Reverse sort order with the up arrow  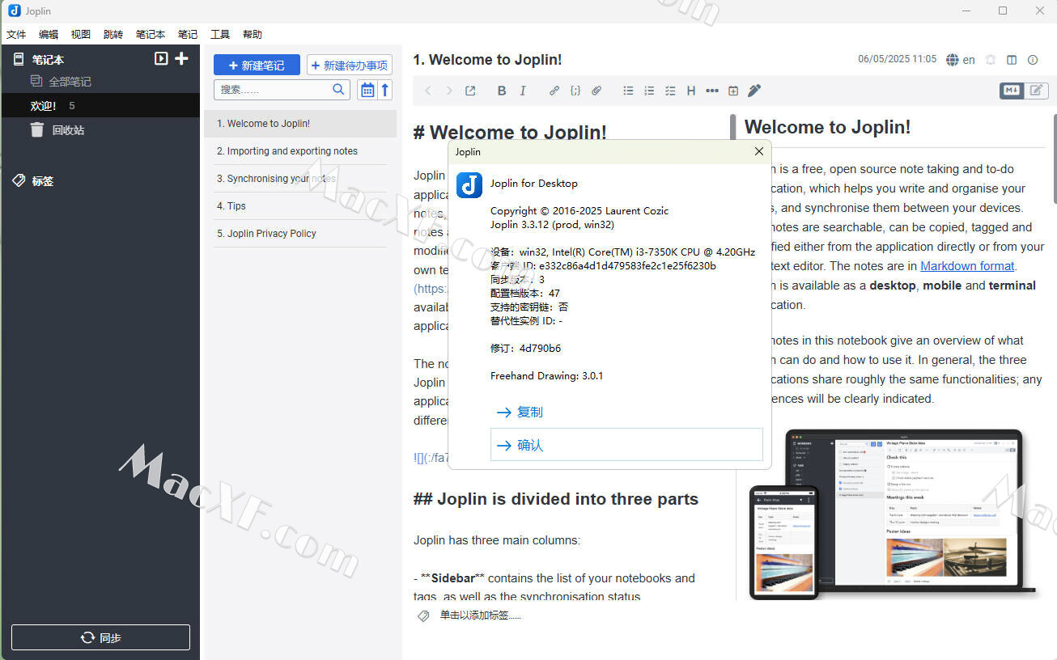click(x=385, y=90)
